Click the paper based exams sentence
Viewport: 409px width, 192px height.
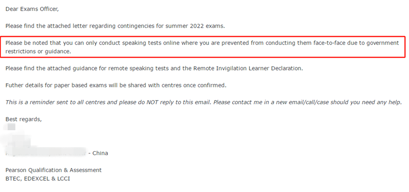116,85
